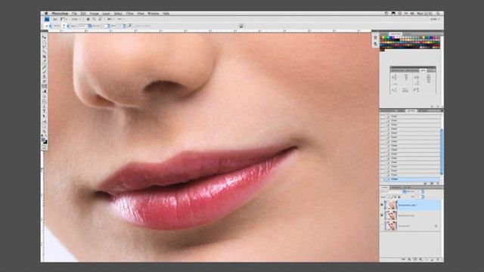Choose the Rotate View tool in the application bar
Image resolution: width=484 pixels, height=272 pixels.
tap(100, 19)
